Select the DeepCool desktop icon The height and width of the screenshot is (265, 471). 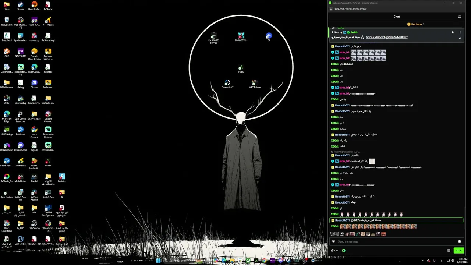point(7,37)
